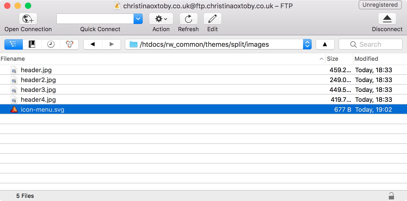Click the Refresh icon
Viewport: 407px width, 201px height.
[x=188, y=19]
